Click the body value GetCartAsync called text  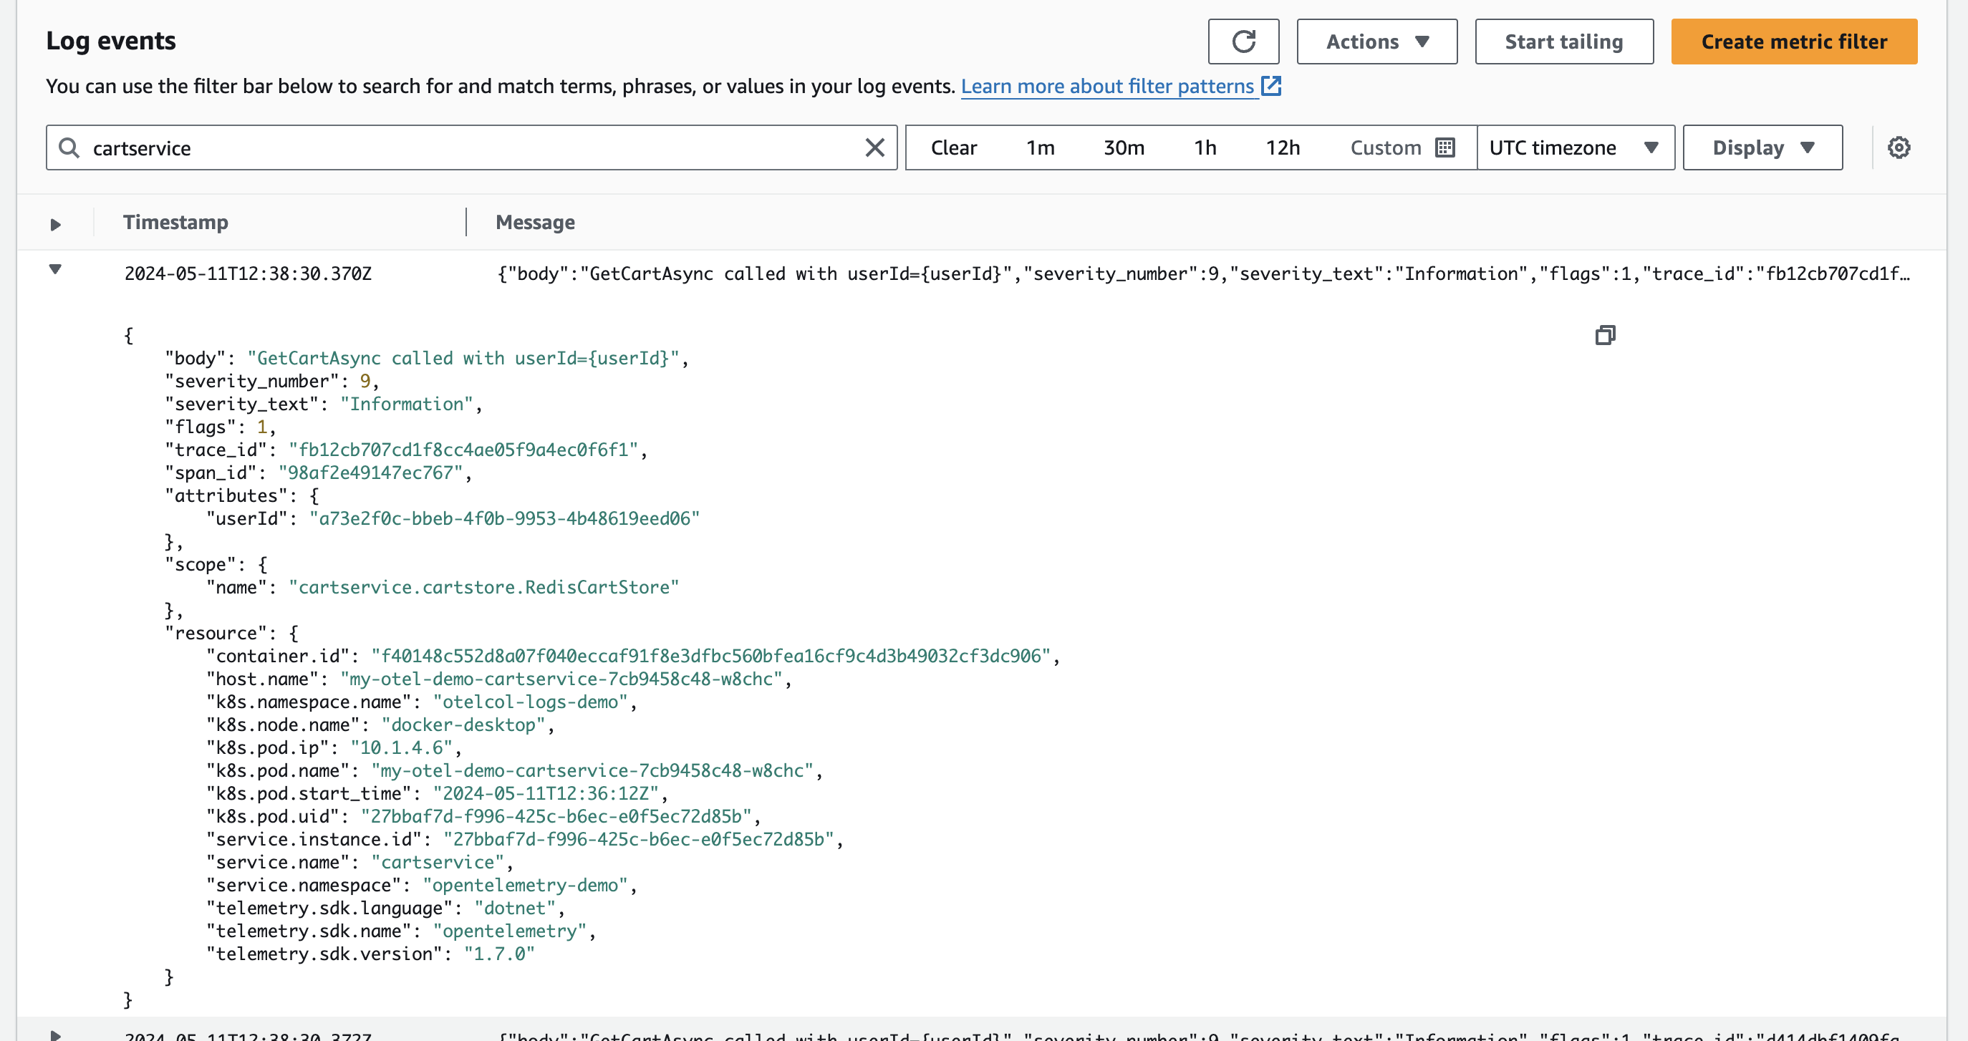coord(463,358)
